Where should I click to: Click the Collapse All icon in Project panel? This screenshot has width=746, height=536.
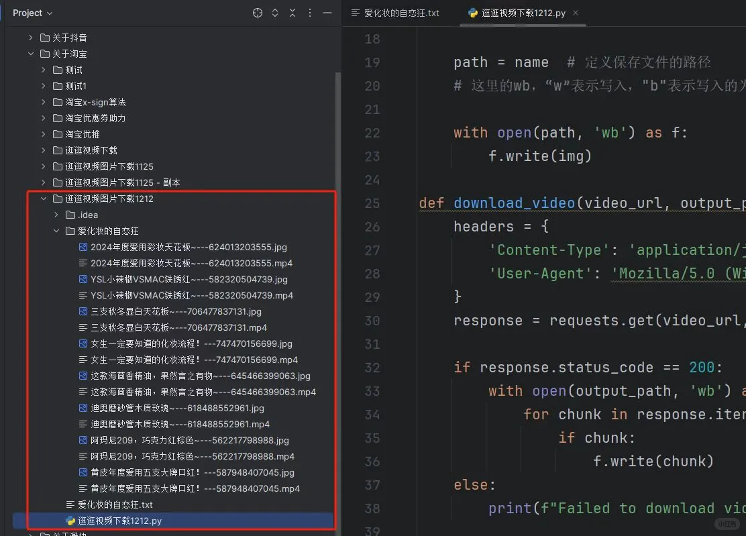pyautogui.click(x=292, y=13)
